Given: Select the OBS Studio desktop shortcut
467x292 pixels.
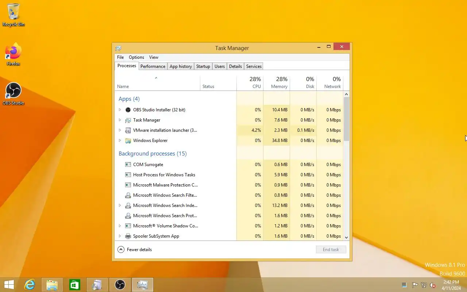Looking at the screenshot, I should click(13, 94).
